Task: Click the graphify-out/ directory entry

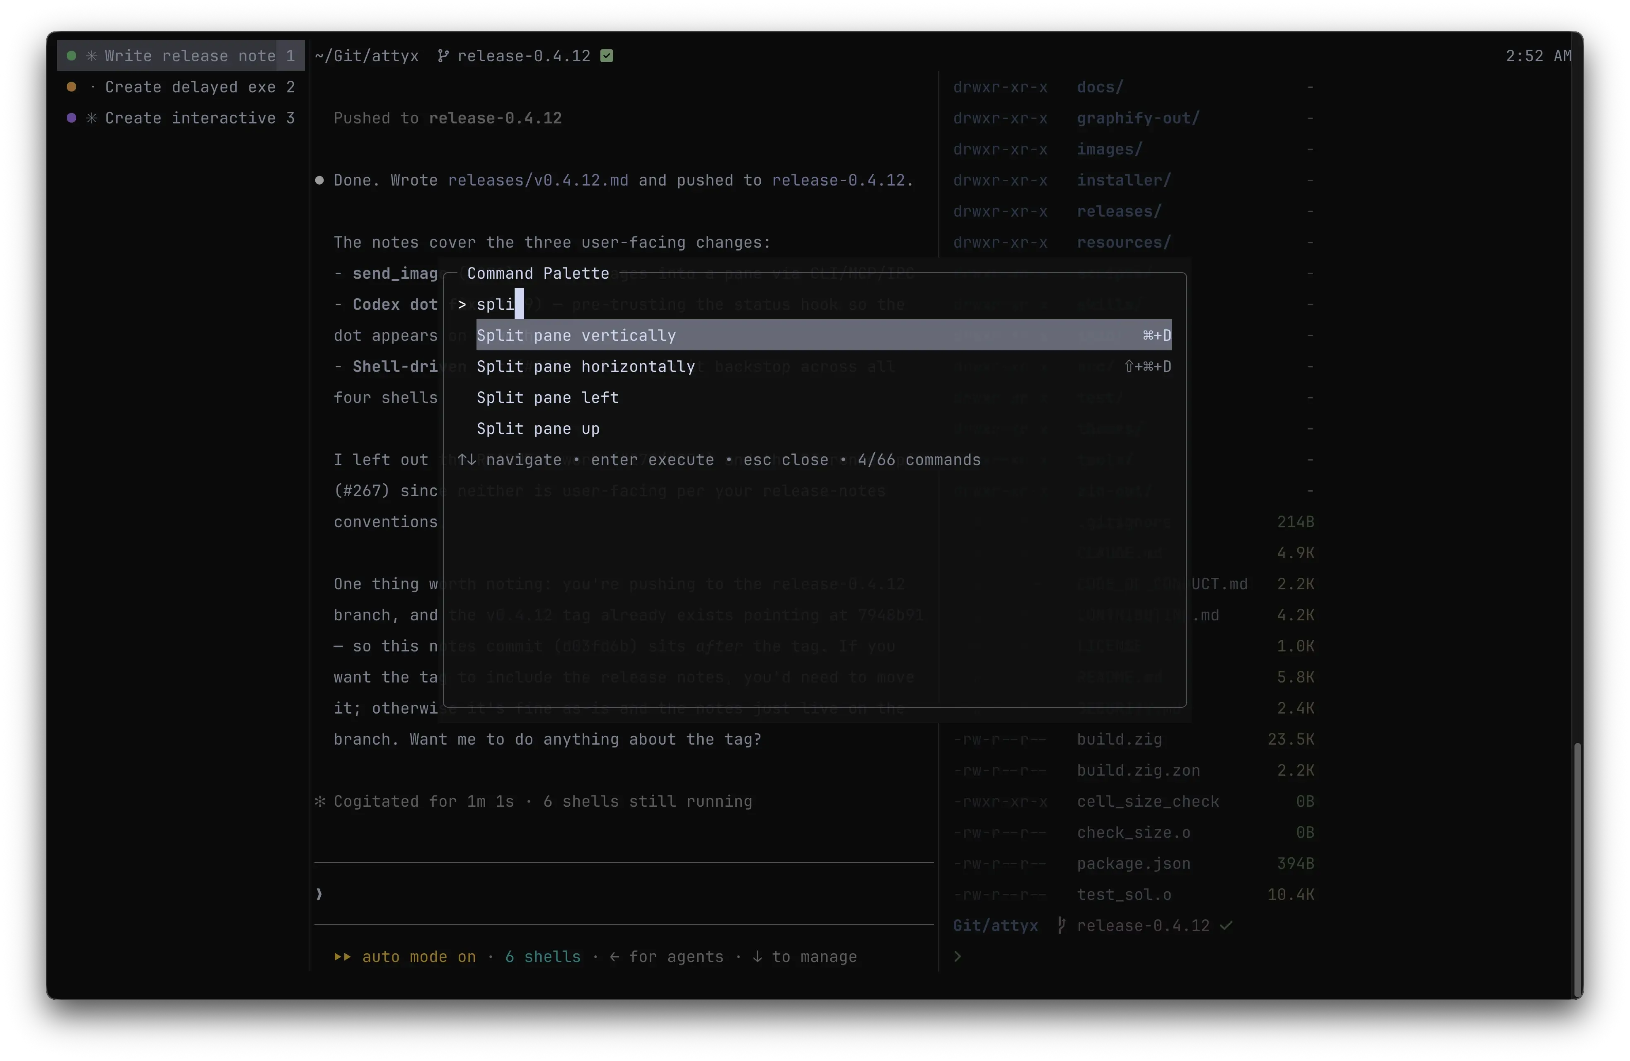Action: click(x=1138, y=118)
